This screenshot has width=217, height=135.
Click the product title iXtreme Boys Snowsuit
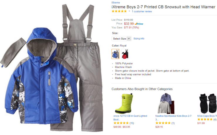click(x=163, y=7)
